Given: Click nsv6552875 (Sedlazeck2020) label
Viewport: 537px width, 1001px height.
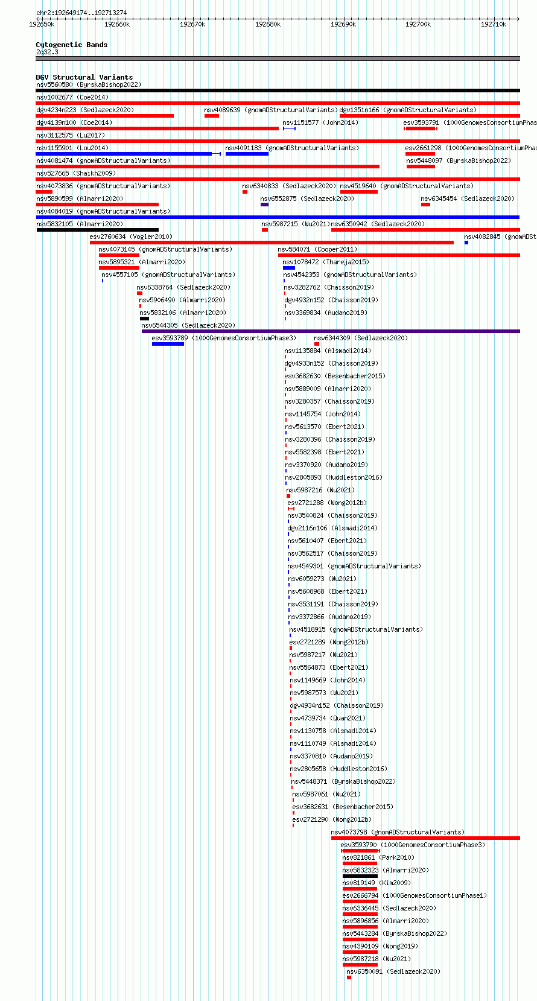Looking at the screenshot, I should click(x=307, y=199).
